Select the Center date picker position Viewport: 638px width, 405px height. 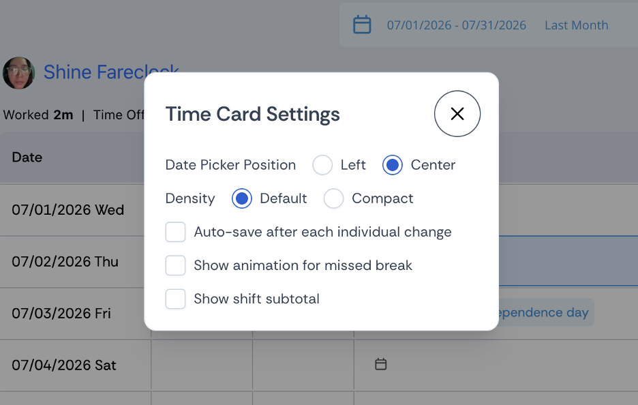[392, 165]
